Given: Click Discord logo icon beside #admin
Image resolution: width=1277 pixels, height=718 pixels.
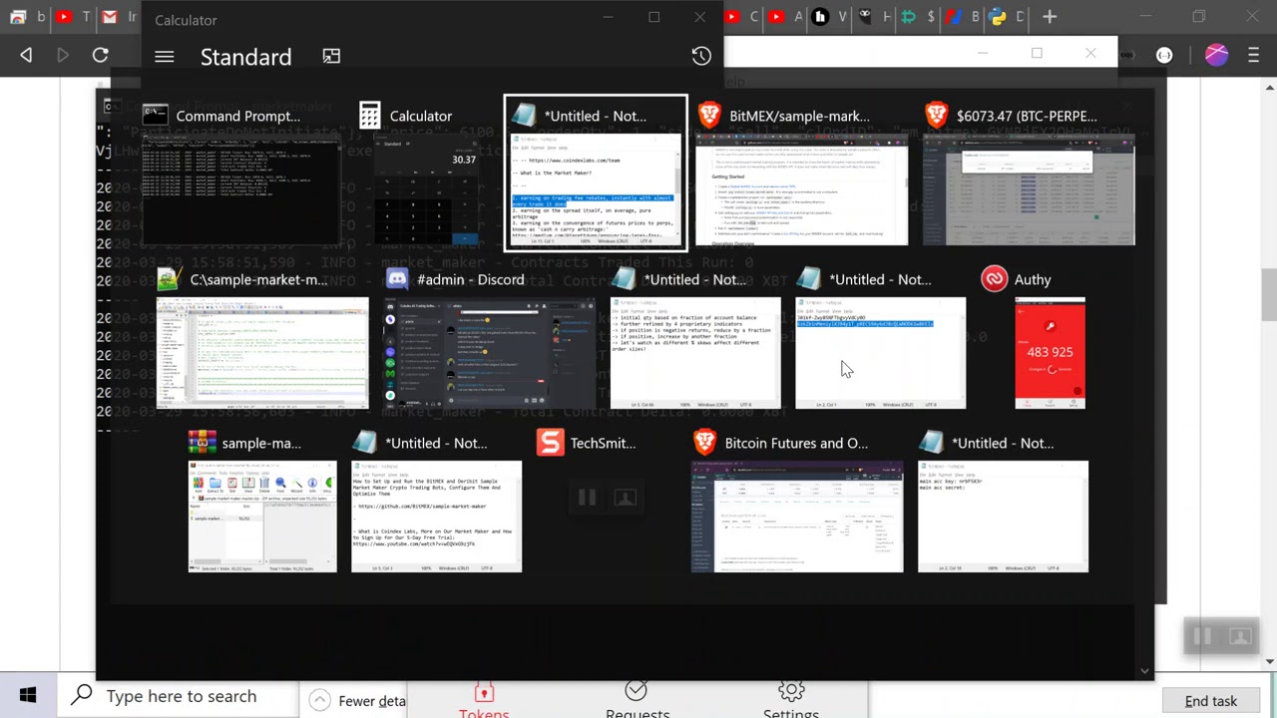Looking at the screenshot, I should click(396, 279).
